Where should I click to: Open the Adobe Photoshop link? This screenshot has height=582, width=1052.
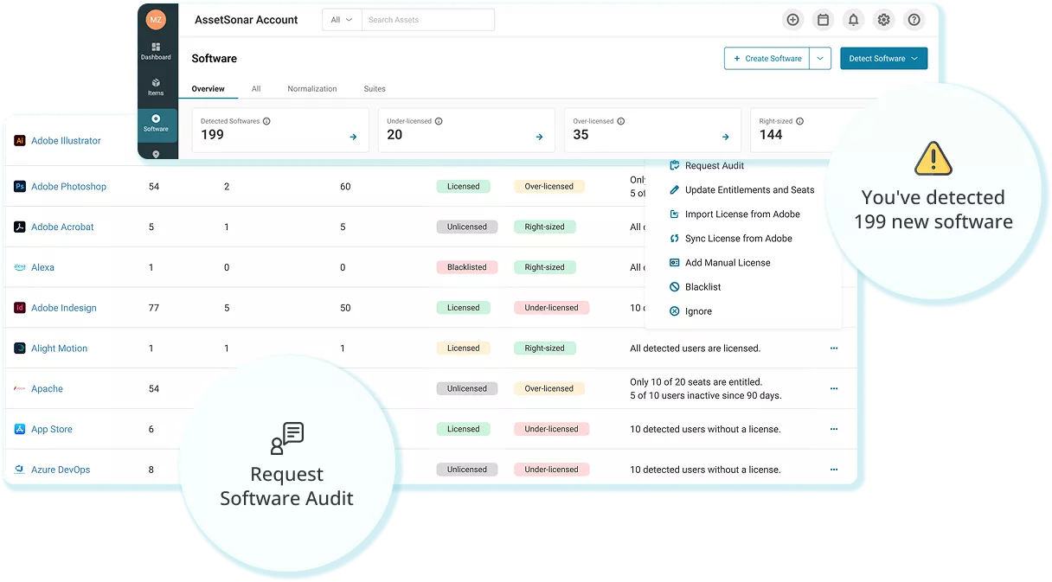(68, 186)
